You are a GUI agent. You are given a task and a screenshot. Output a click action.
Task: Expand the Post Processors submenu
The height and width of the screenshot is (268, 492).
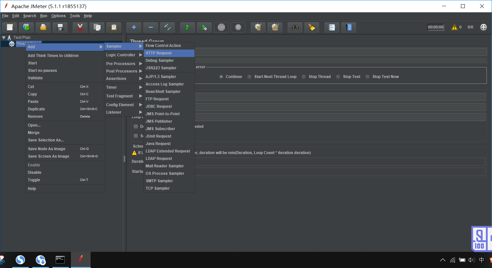(124, 71)
